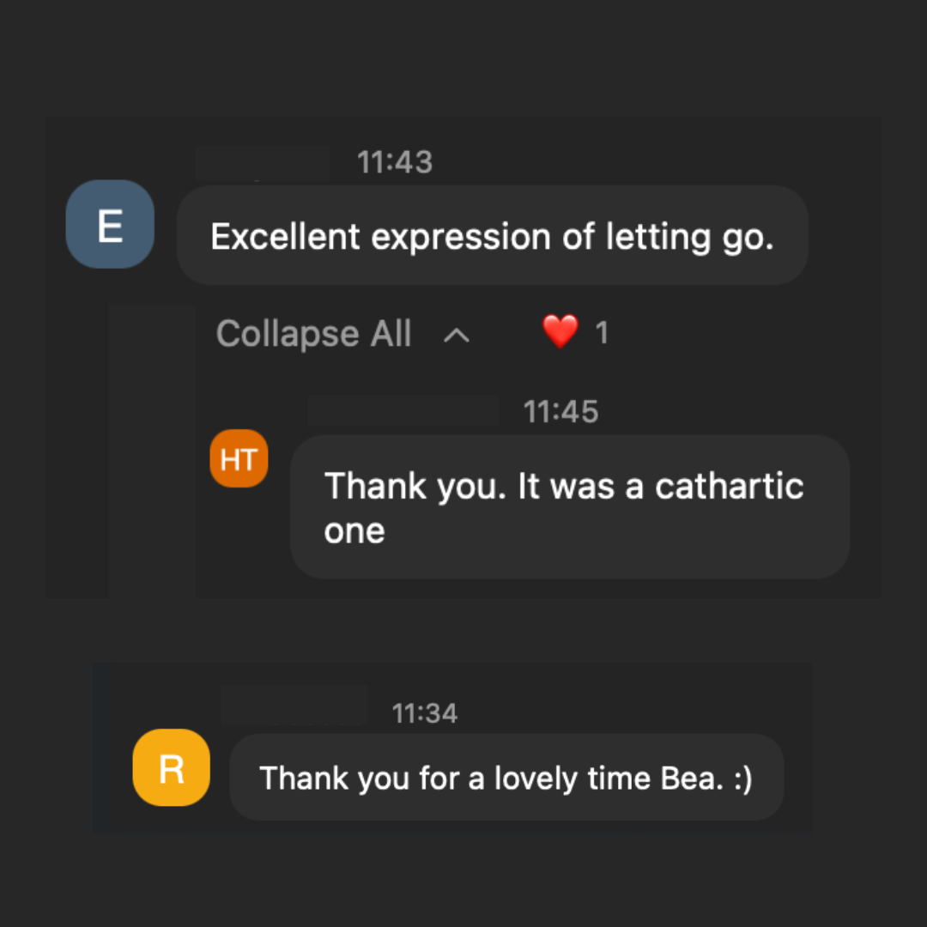
Task: Click the 11:45 reply timestamp
Action: (560, 412)
